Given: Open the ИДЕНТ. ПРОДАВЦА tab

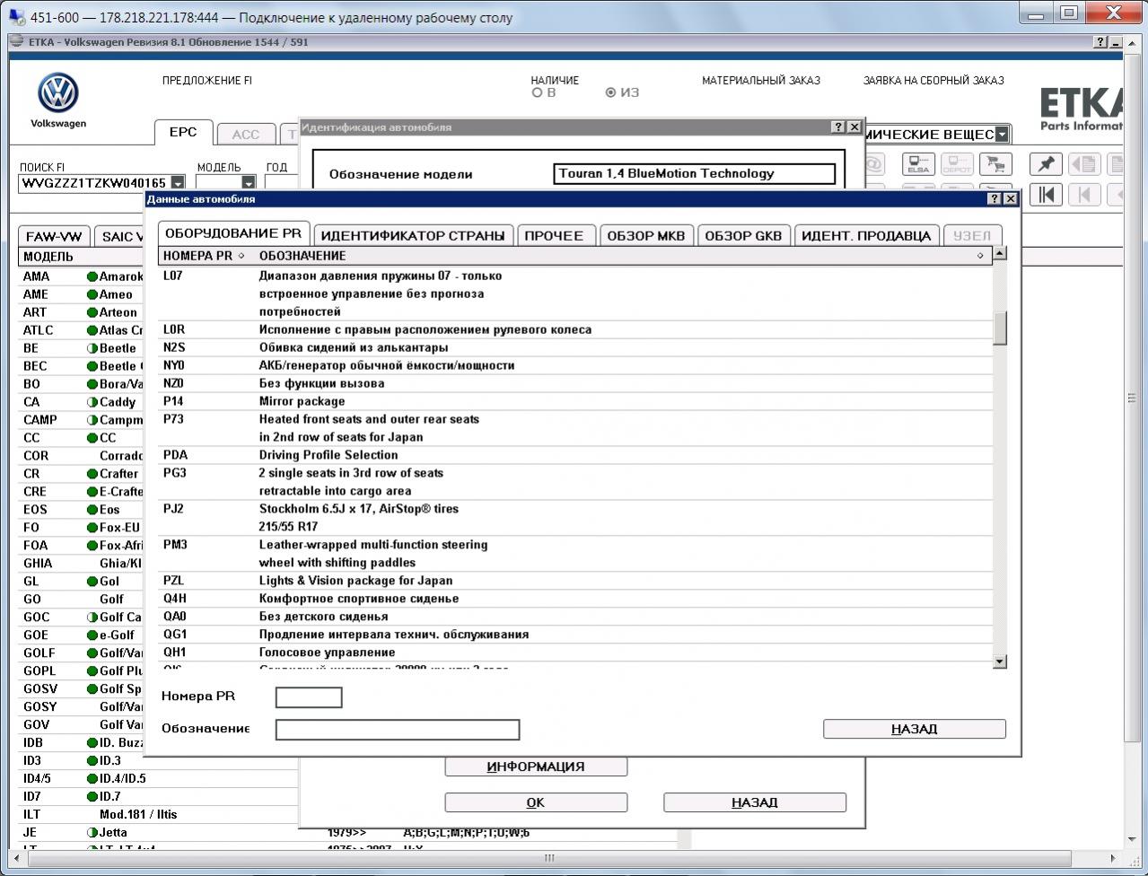Looking at the screenshot, I should (x=866, y=235).
